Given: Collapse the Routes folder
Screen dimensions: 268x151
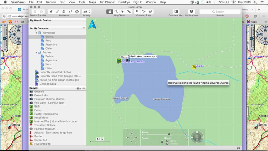Looking at the screenshot, I should tap(36, 52).
